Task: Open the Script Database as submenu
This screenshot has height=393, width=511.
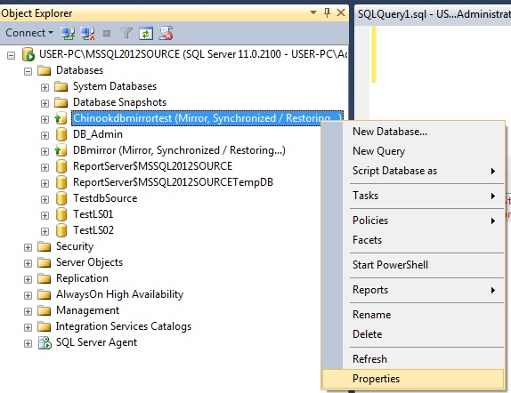Action: (x=412, y=171)
